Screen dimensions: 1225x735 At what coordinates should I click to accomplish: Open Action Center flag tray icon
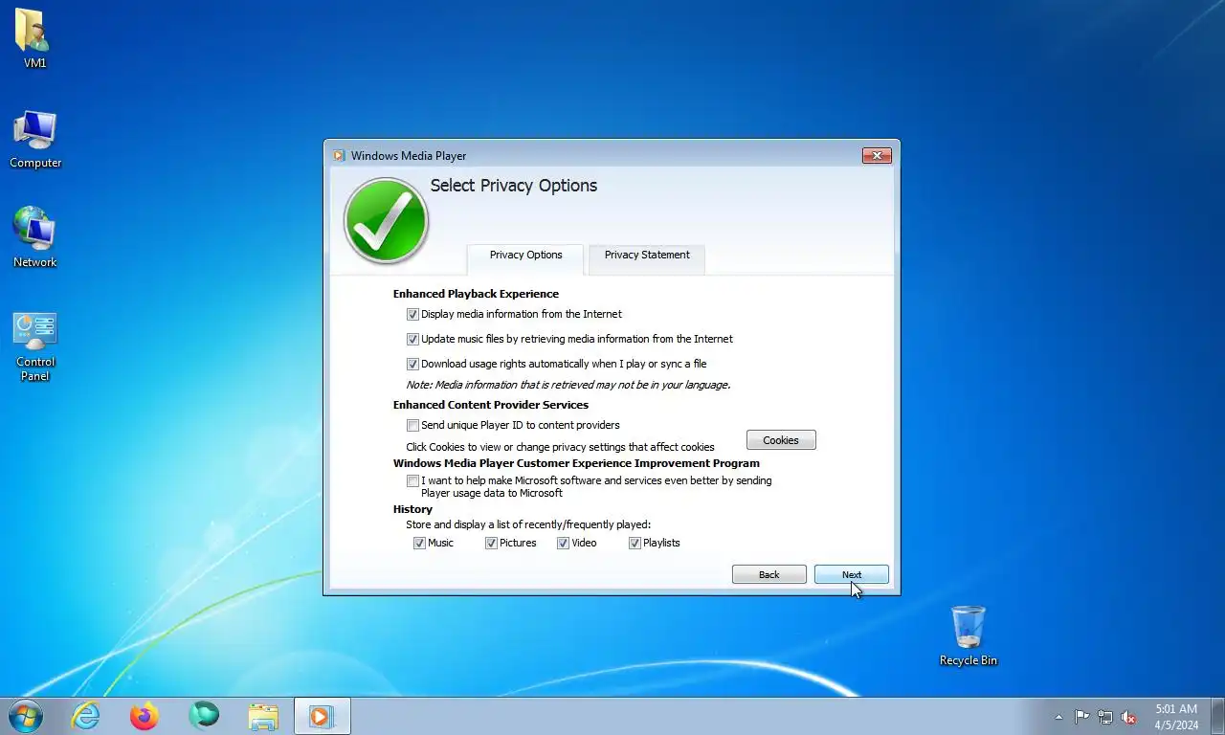click(x=1081, y=717)
